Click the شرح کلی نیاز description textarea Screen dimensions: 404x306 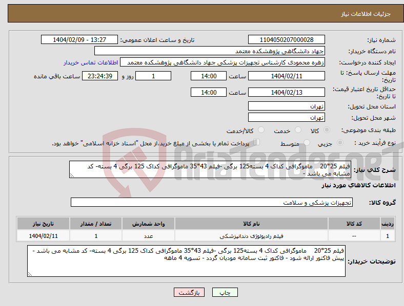[210, 169]
